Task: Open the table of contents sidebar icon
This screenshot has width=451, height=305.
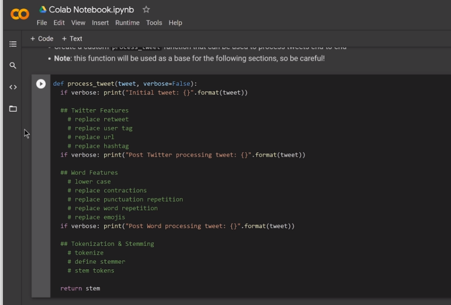Action: pos(13,44)
